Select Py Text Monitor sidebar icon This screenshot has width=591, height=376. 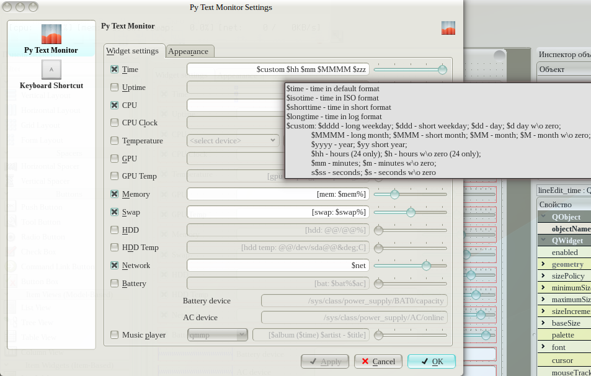(51, 35)
